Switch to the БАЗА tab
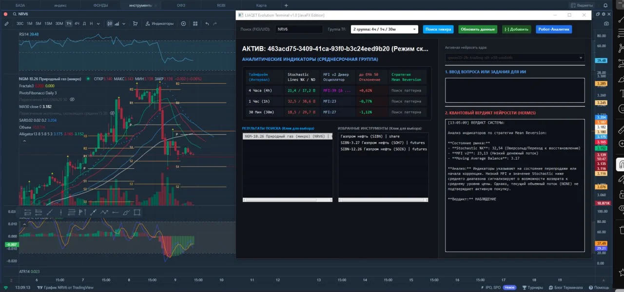The height and width of the screenshot is (292, 624). [20, 5]
